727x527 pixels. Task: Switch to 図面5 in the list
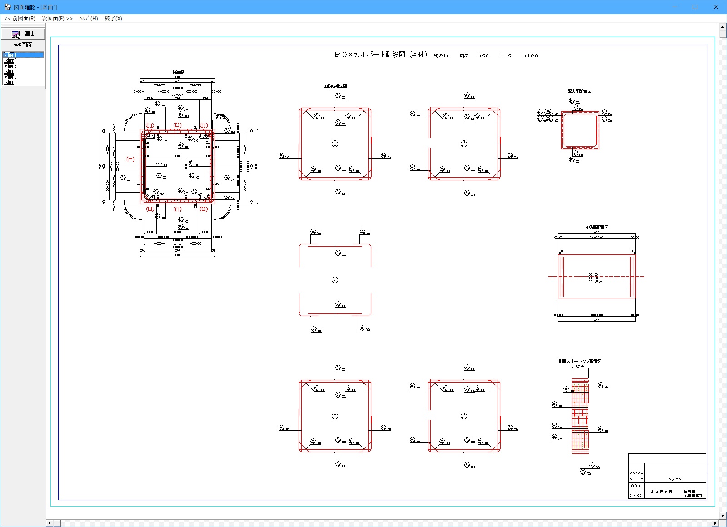10,77
